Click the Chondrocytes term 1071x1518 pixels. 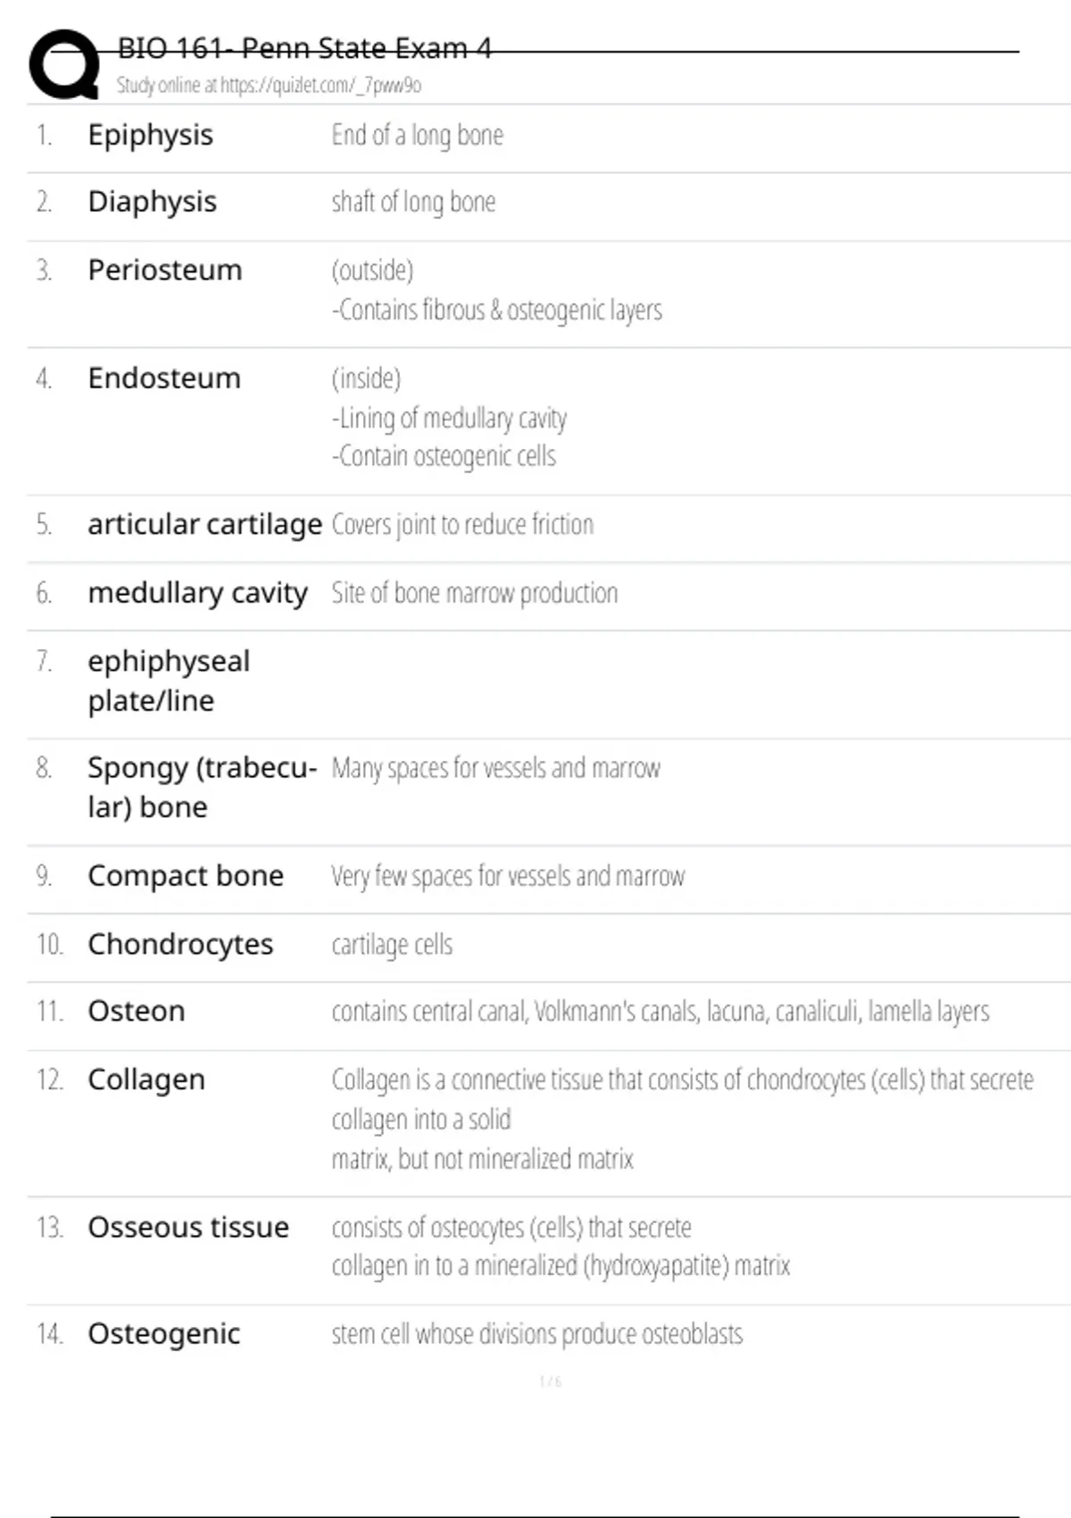180,944
